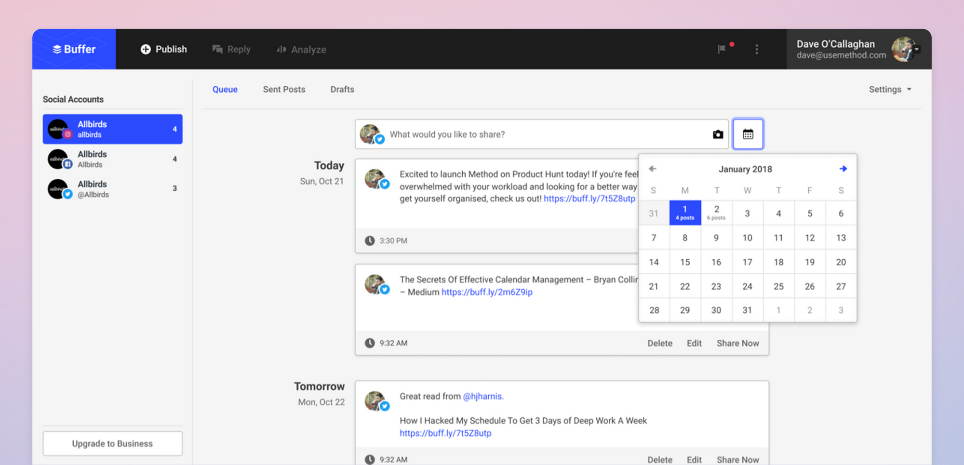Expand the Settings dropdown
This screenshot has height=465, width=964.
point(890,89)
